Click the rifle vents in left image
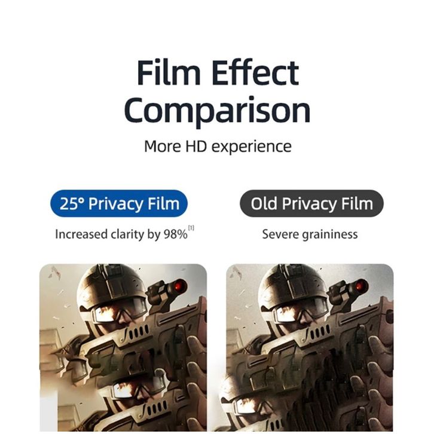This screenshot has width=434, height=434. (x=139, y=332)
